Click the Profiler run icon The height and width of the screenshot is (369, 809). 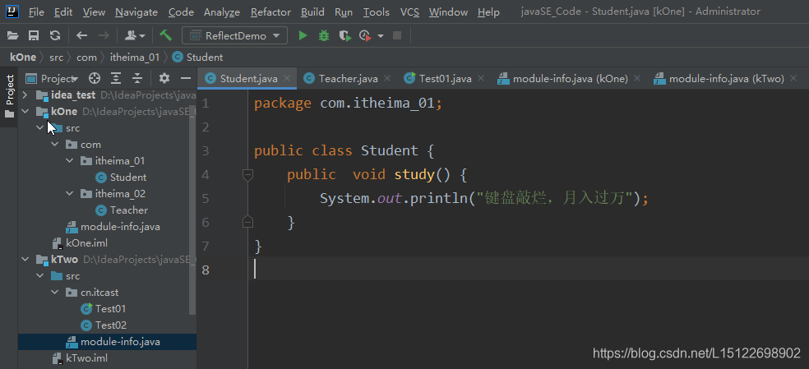(365, 35)
